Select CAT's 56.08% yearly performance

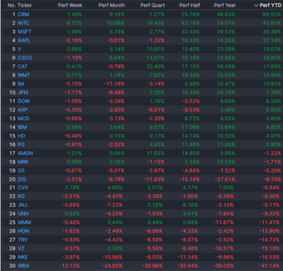(226, 67)
